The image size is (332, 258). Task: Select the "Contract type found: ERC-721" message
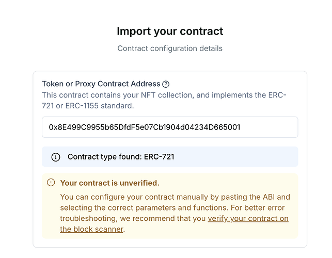click(120, 157)
